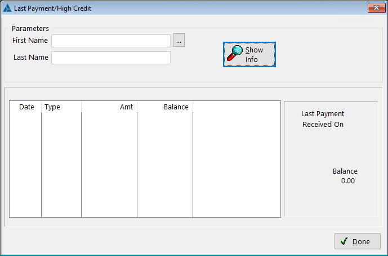Close the Last Payment/High Credit window

coord(376,8)
